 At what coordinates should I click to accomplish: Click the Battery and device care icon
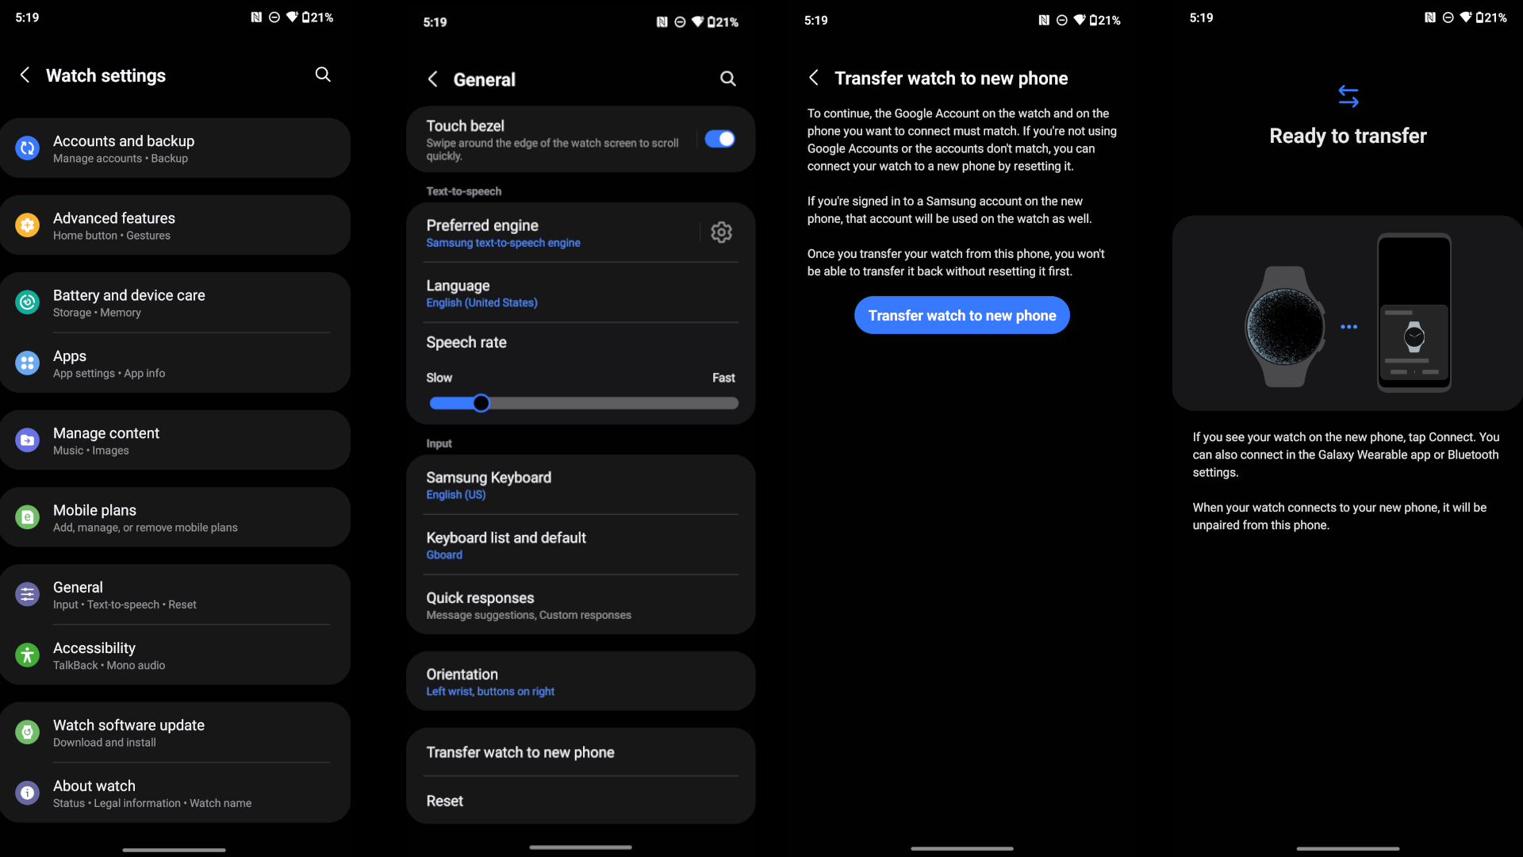[x=26, y=302]
